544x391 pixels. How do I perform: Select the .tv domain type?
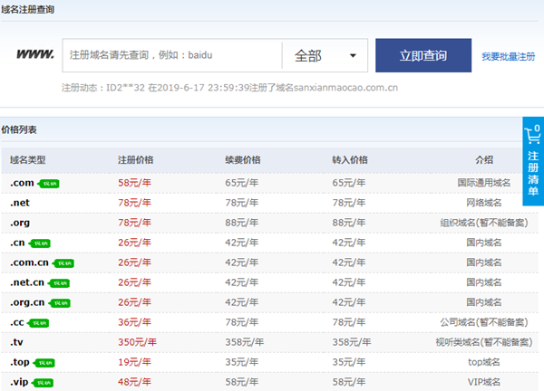[16, 342]
